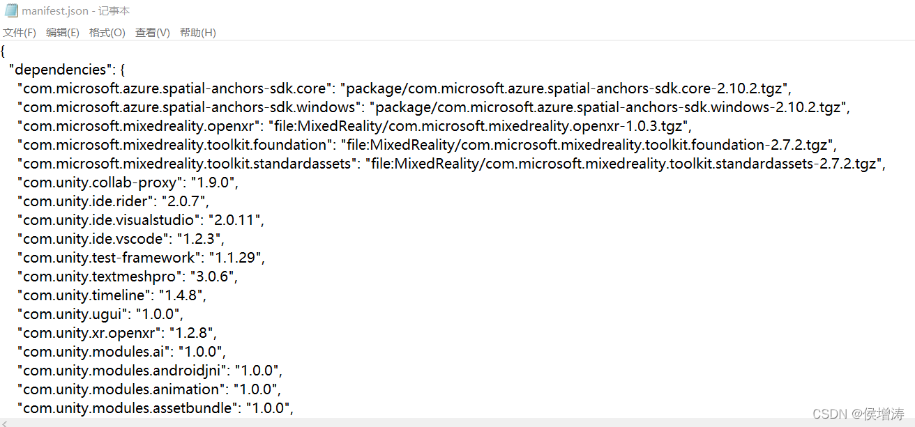
Task: Click the com.unity.modules.assetbundle line
Action: pyautogui.click(x=155, y=408)
